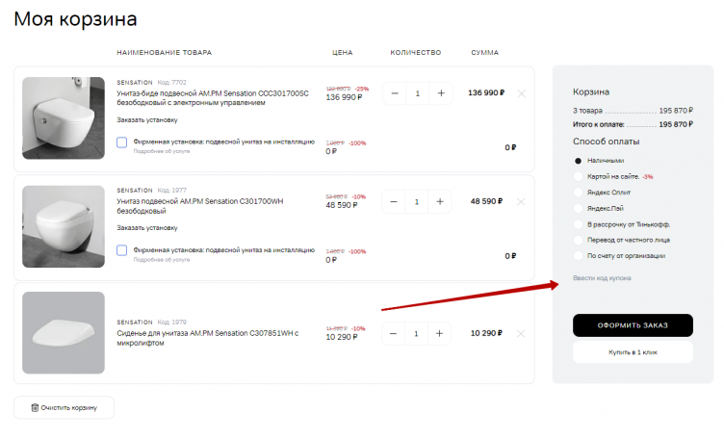Select В рассрочку от Тинькофф option

(x=578, y=224)
